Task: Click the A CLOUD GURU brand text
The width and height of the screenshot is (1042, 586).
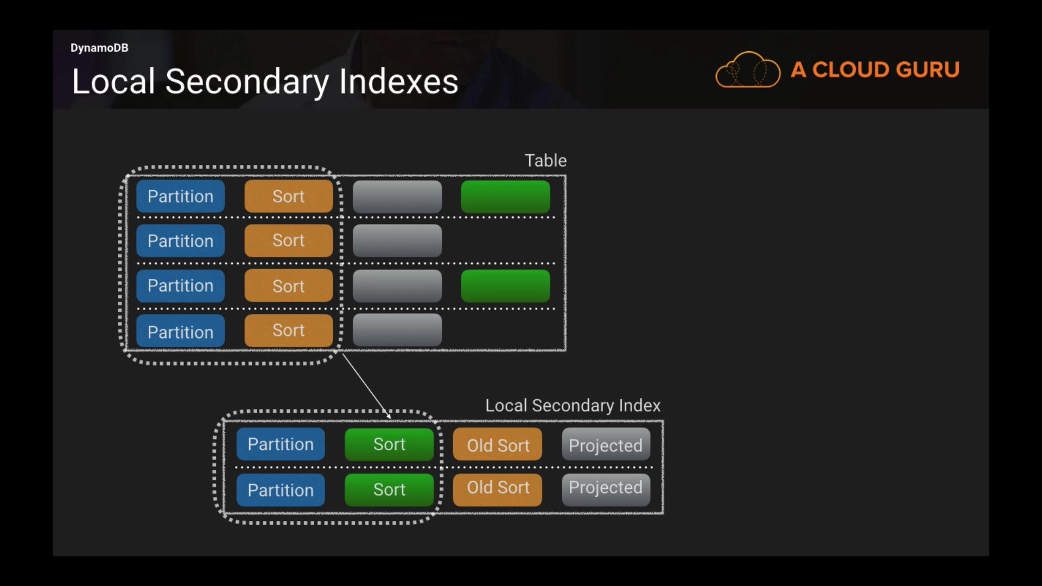Action: [x=875, y=70]
